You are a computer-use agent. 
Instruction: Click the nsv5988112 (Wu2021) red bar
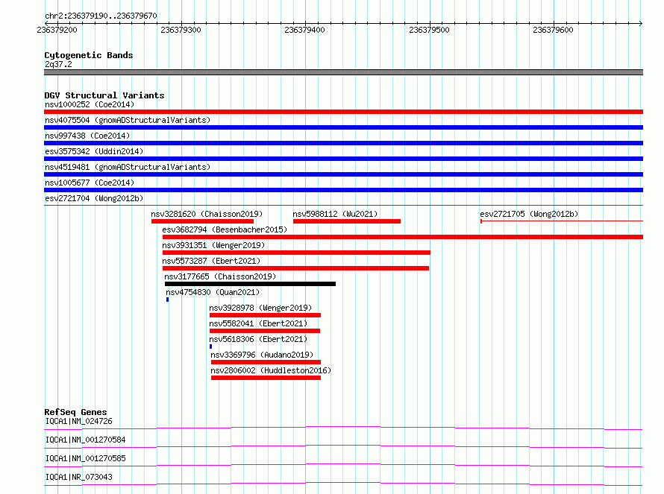[347, 221]
